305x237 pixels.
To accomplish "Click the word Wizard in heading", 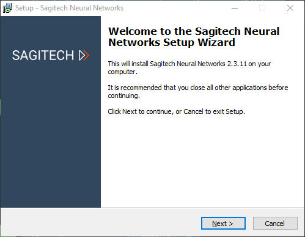I will click(x=216, y=42).
